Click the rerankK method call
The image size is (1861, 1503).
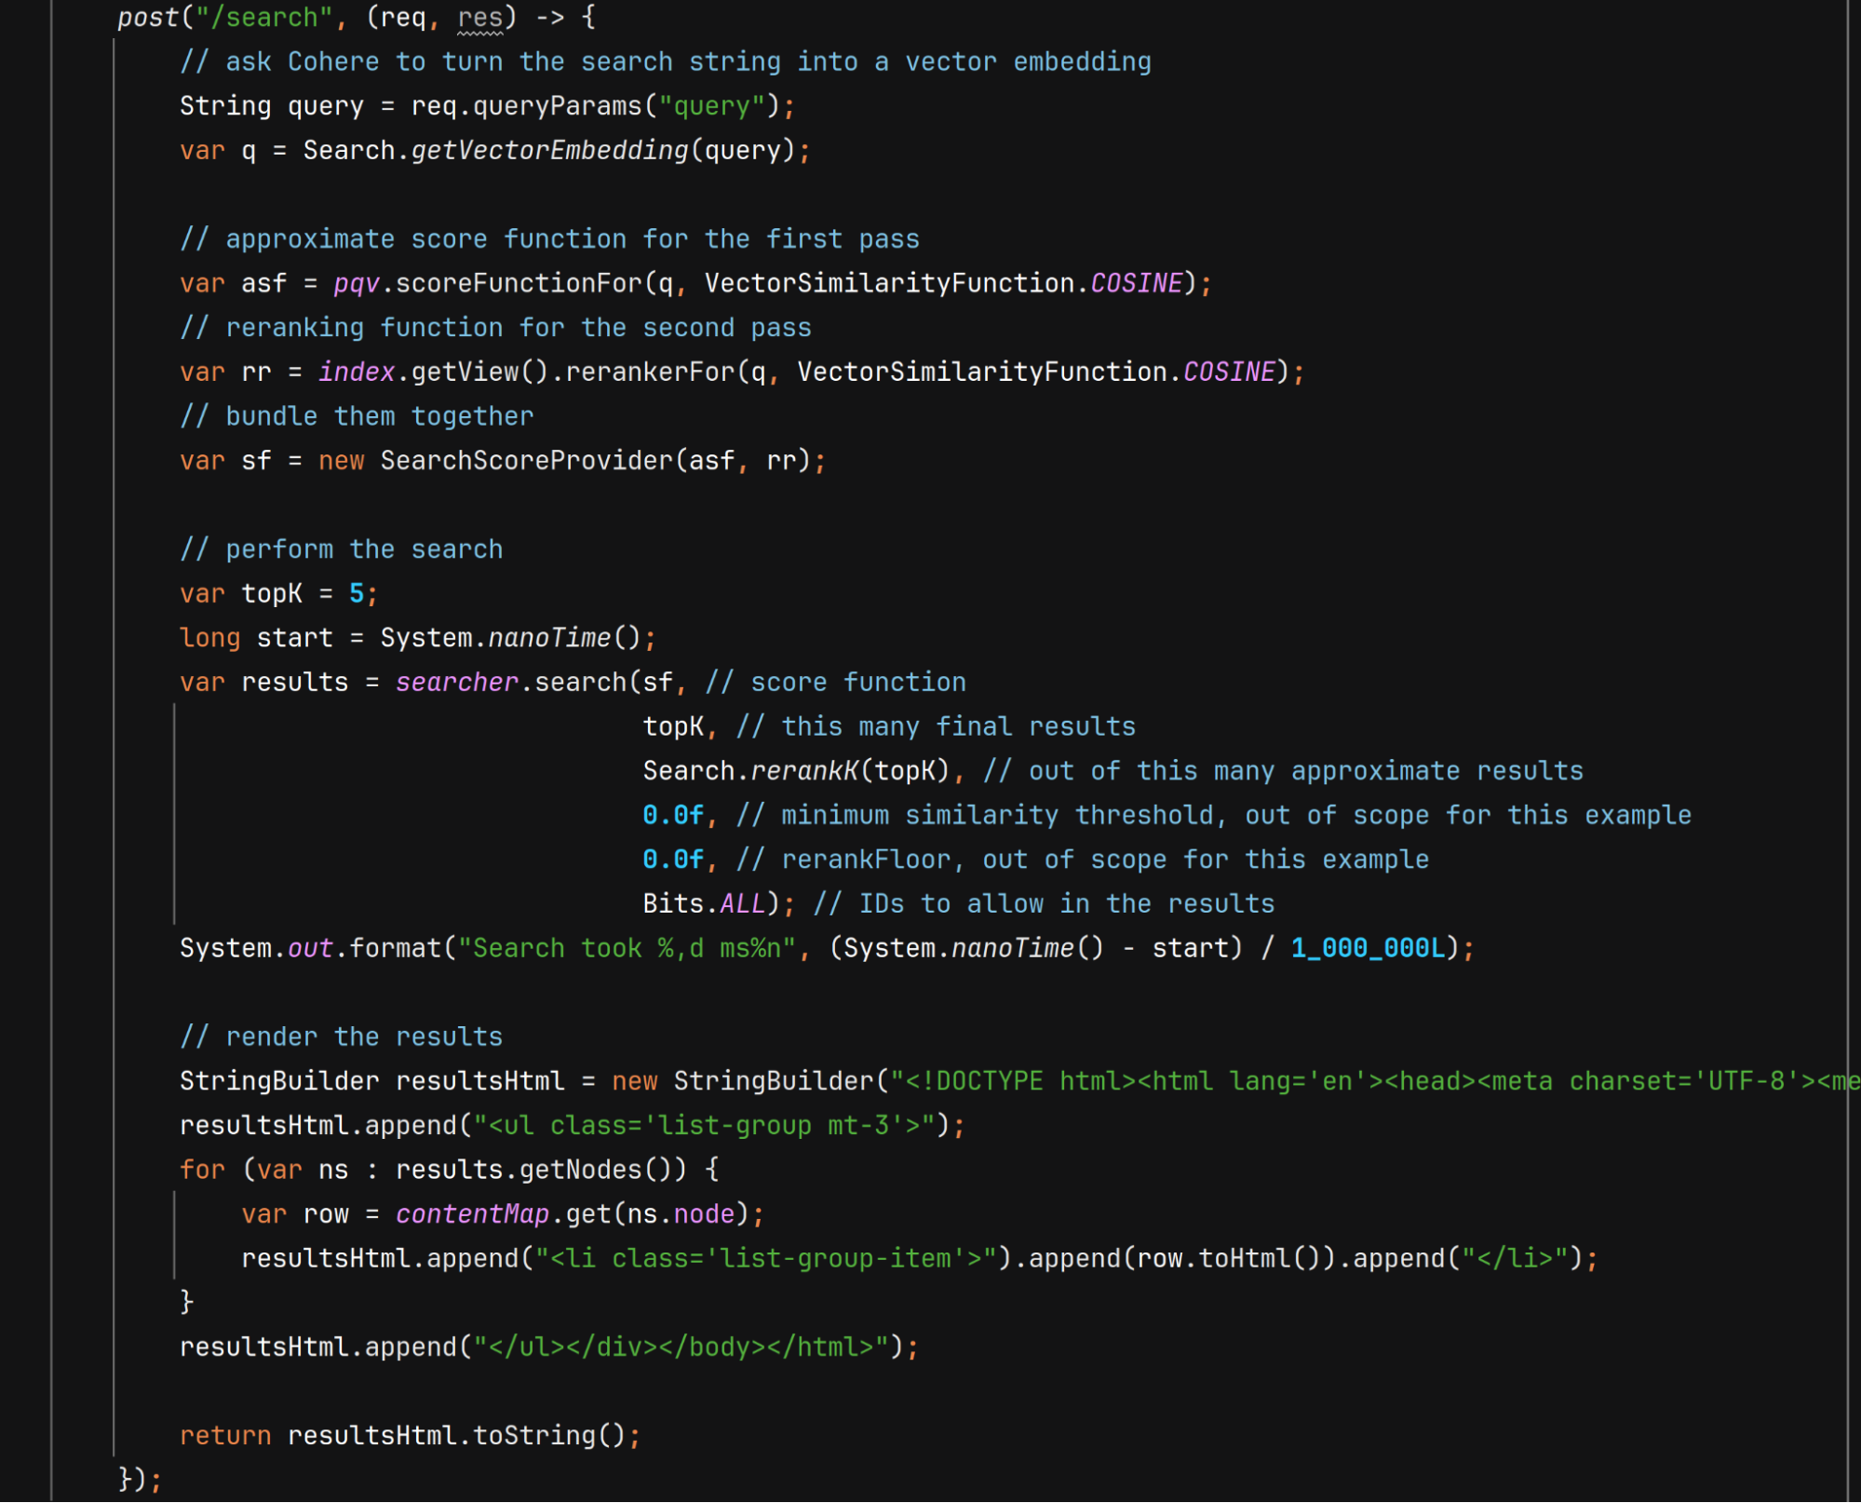804,771
